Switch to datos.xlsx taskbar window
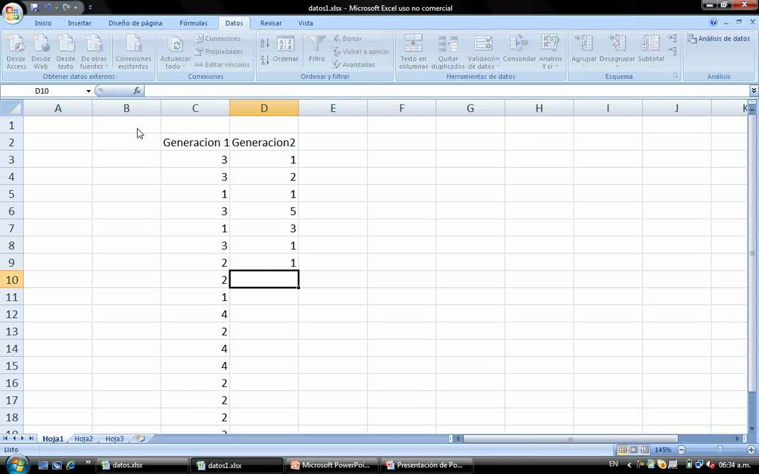This screenshot has width=759, height=474. coord(142,465)
